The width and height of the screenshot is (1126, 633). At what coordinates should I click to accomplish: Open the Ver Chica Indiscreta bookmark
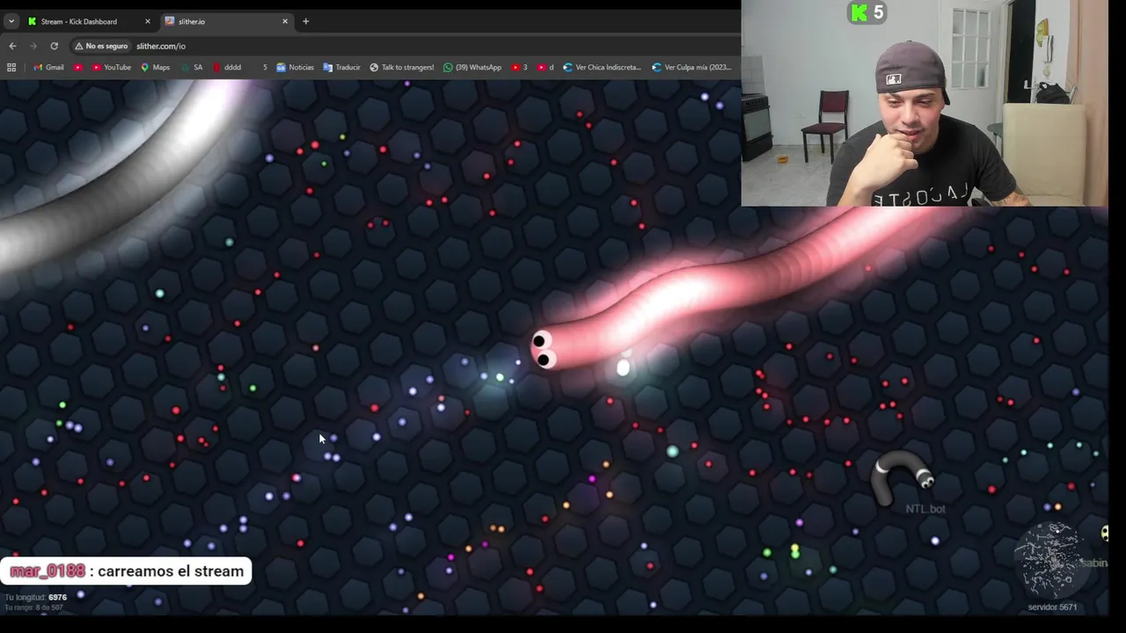pyautogui.click(x=602, y=67)
